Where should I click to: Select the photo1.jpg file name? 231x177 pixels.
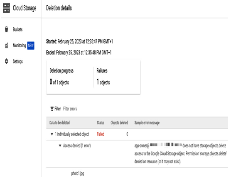pos(78,173)
